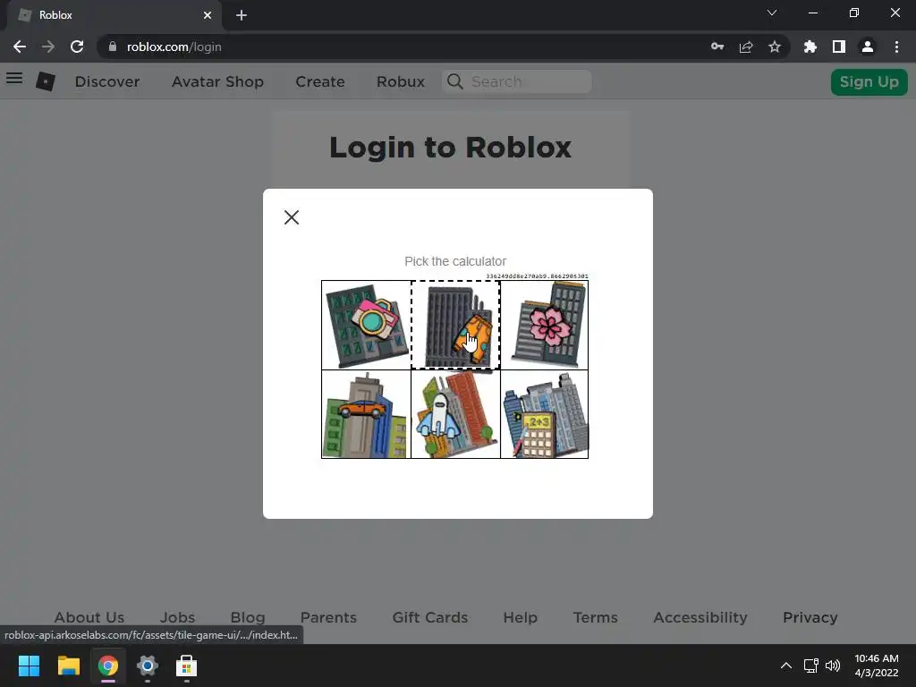Open the Terms footer link
The image size is (916, 687).
[x=595, y=617]
